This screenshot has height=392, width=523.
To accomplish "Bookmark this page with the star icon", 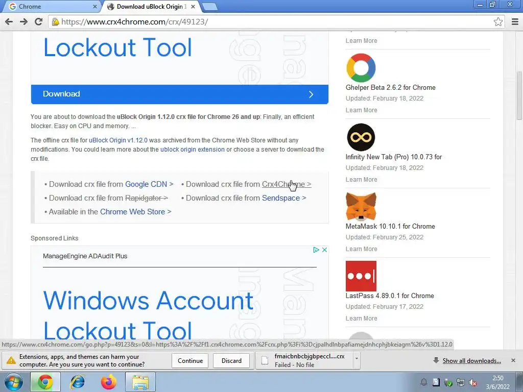I will point(498,21).
